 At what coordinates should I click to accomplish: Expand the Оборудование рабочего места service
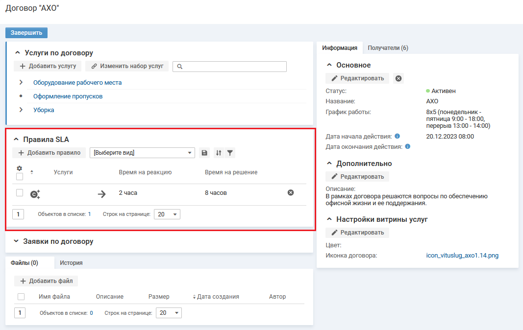click(x=21, y=82)
